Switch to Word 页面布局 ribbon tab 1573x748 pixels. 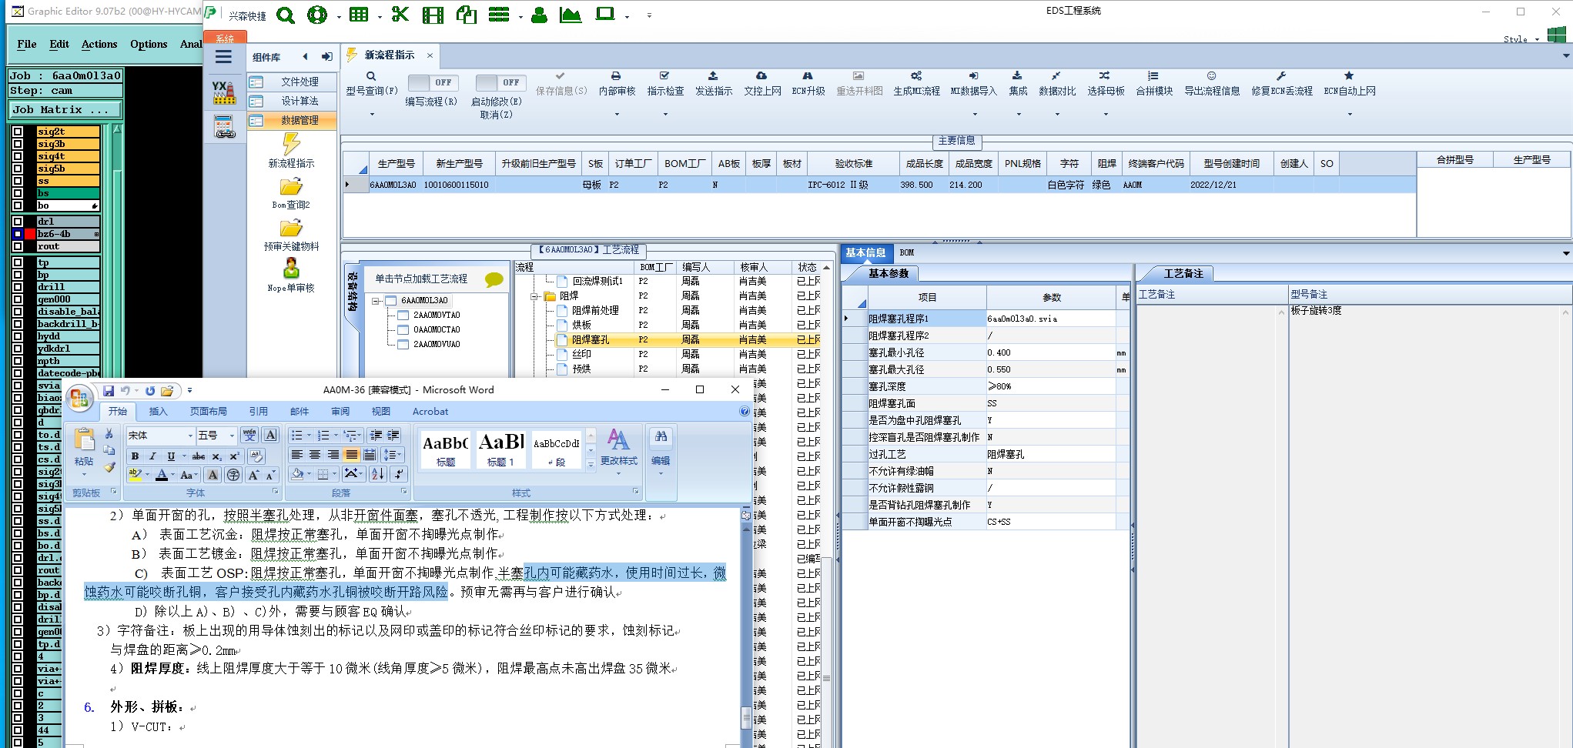pyautogui.click(x=209, y=411)
